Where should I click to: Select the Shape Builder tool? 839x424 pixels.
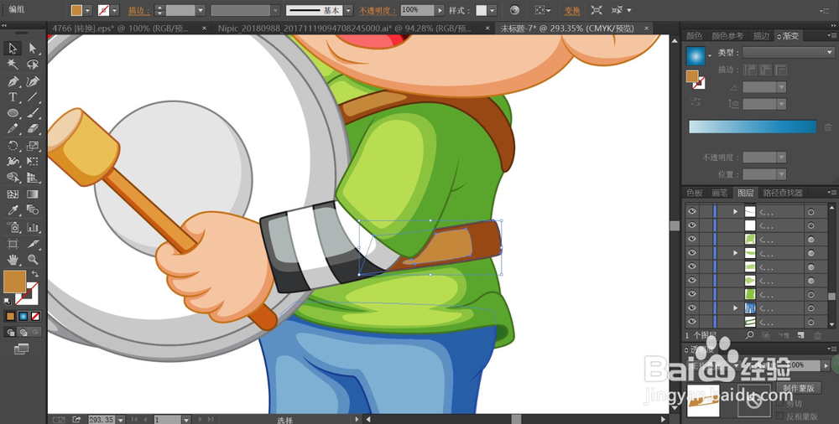click(13, 178)
